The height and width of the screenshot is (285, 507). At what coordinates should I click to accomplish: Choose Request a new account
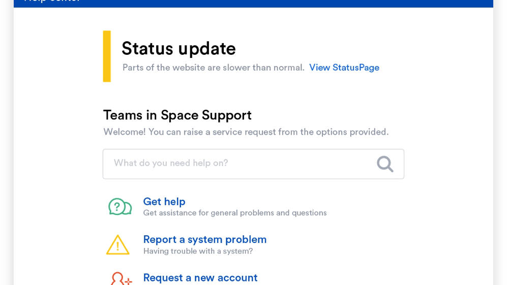[x=200, y=278]
